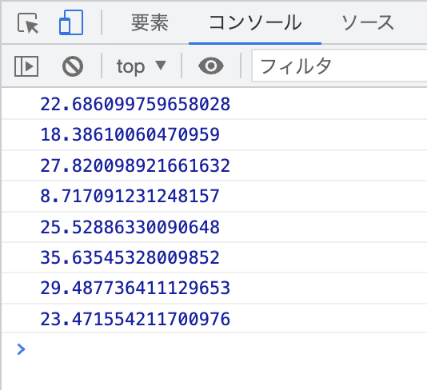Click the output 8.71709123124 8157

[130, 196]
